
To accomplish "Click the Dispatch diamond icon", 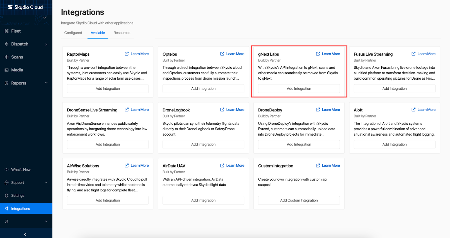I will click(x=6, y=44).
